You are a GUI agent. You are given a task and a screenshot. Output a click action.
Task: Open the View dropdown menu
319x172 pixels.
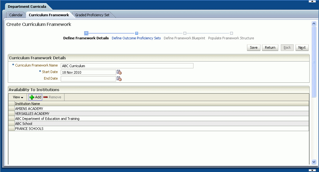[x=18, y=97]
